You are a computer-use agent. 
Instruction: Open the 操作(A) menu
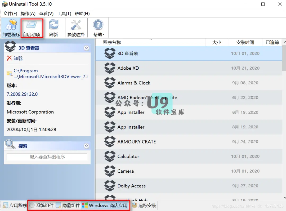(28, 14)
